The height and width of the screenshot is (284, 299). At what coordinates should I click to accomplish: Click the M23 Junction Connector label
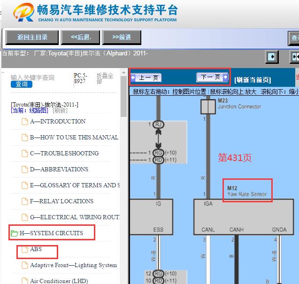[x=239, y=104]
